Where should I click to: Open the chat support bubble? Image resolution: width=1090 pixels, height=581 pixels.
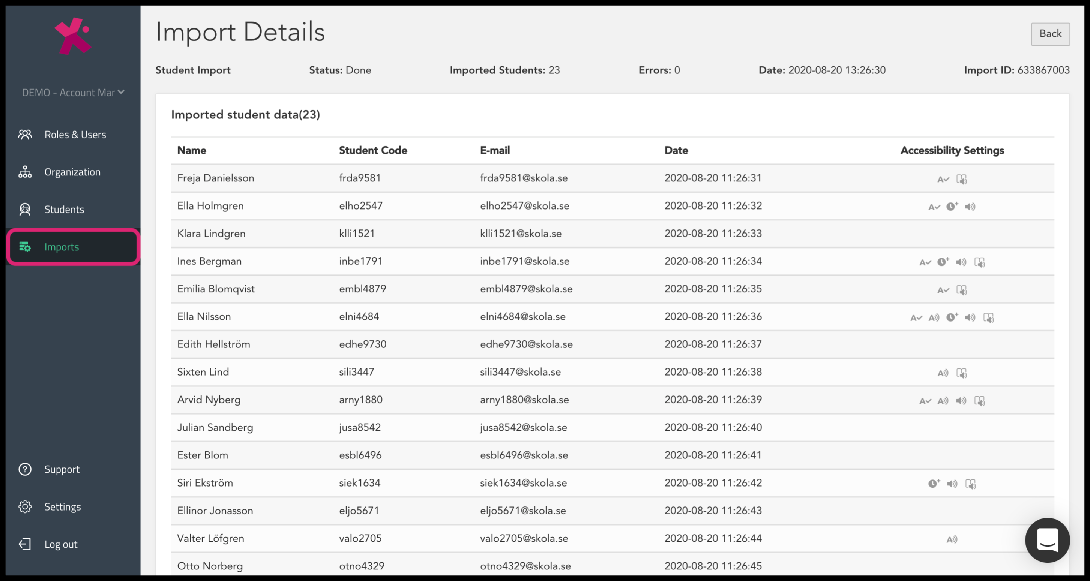click(1047, 540)
